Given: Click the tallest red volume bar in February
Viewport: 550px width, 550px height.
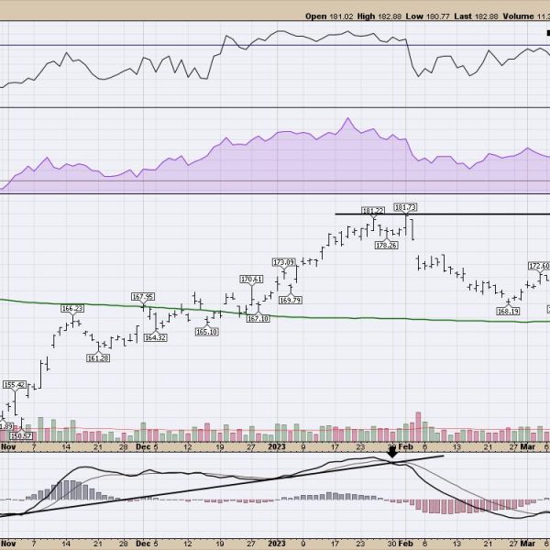Looking at the screenshot, I should (x=418, y=427).
